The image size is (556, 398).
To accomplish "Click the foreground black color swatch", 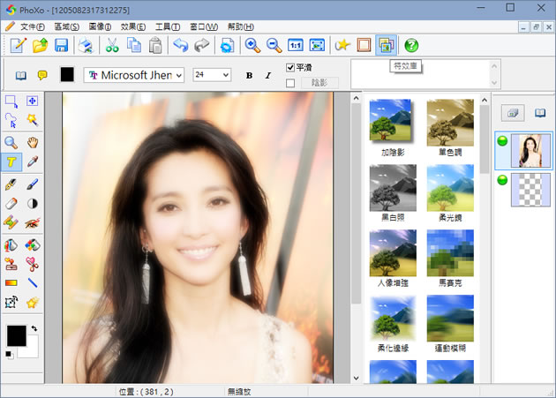I will [x=16, y=335].
